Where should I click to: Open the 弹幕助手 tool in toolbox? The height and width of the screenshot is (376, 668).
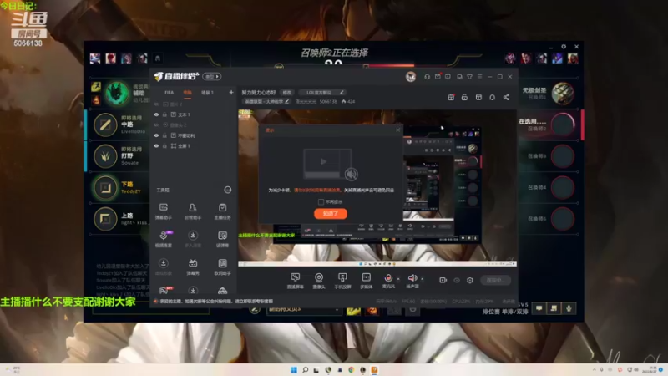[163, 211]
